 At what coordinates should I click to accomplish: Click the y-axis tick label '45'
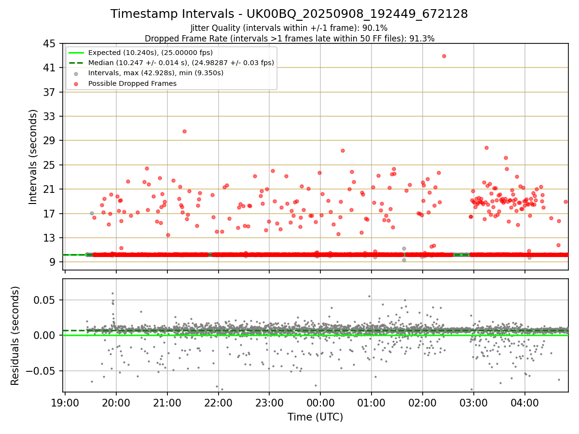point(49,43)
